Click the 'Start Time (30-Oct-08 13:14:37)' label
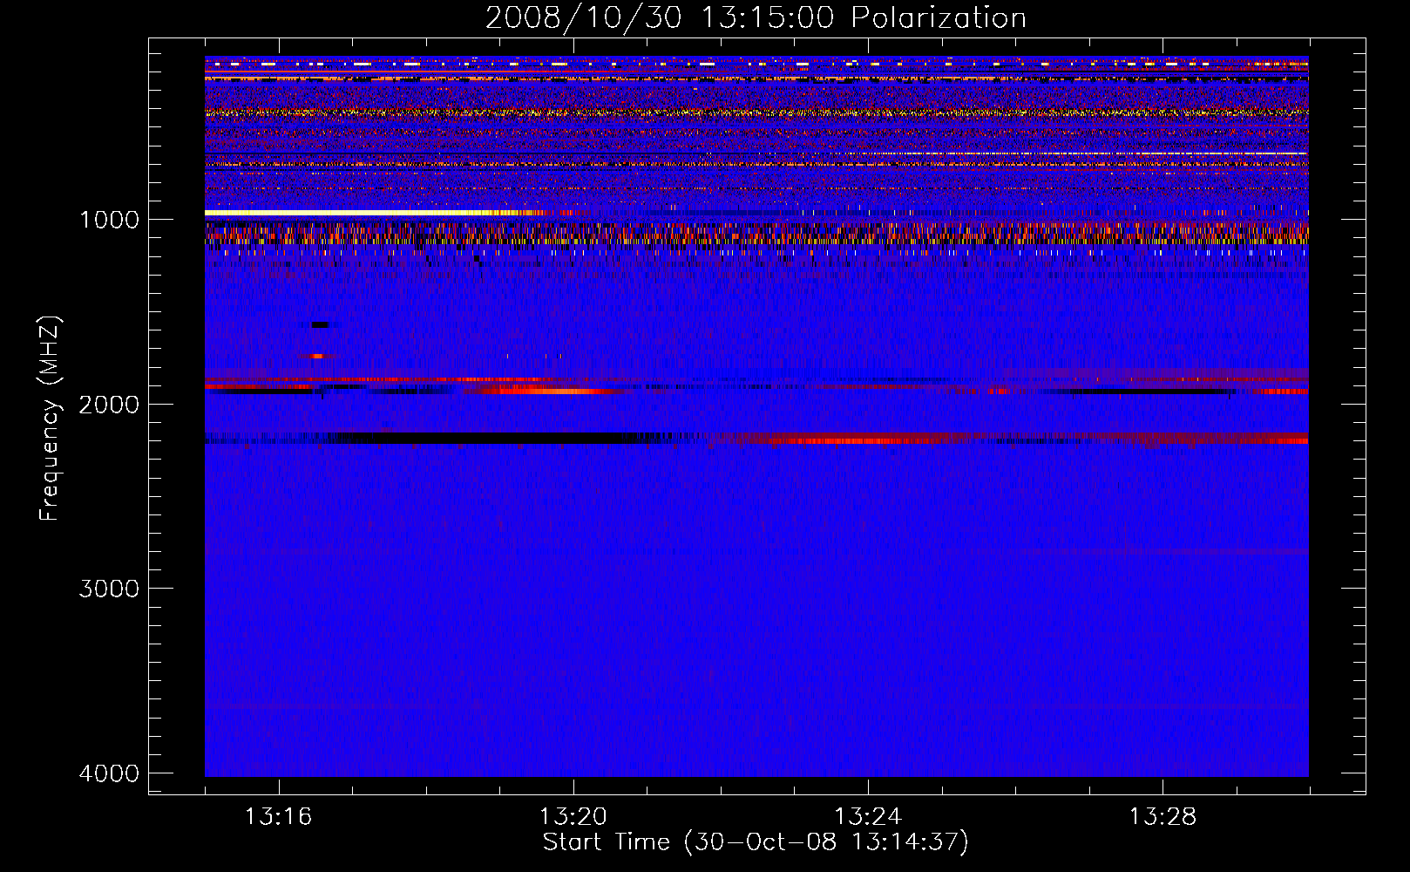This screenshot has height=872, width=1410. [756, 842]
